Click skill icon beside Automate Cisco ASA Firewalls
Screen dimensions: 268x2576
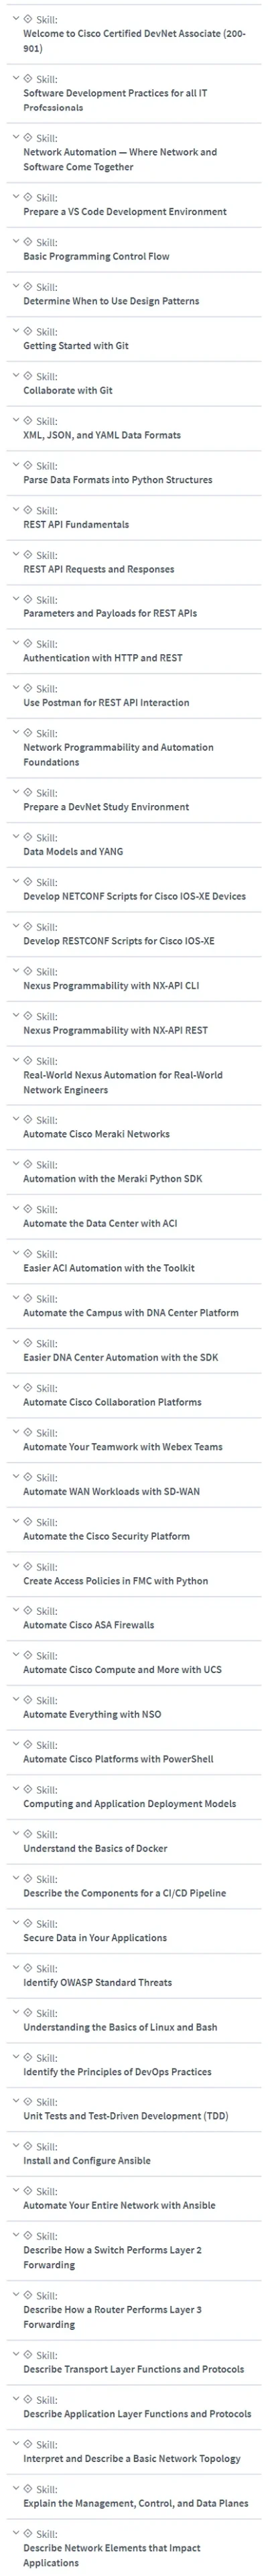(28, 1611)
